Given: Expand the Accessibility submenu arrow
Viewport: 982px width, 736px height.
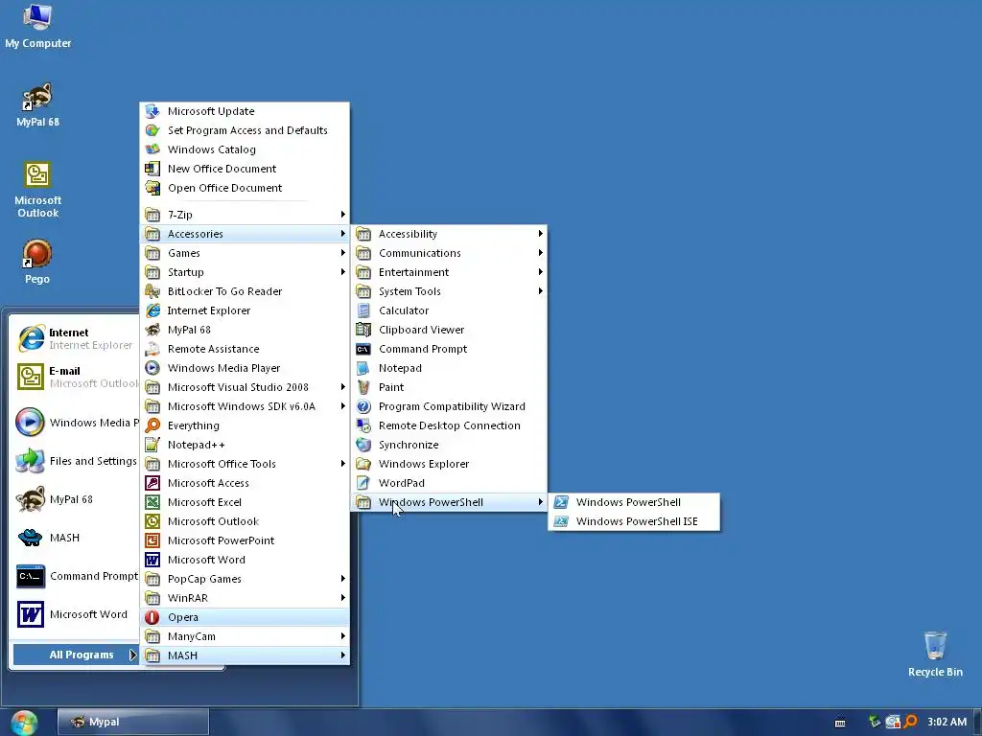Looking at the screenshot, I should pyautogui.click(x=541, y=234).
